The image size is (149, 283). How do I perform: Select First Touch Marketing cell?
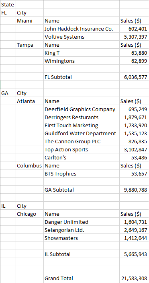(82, 125)
